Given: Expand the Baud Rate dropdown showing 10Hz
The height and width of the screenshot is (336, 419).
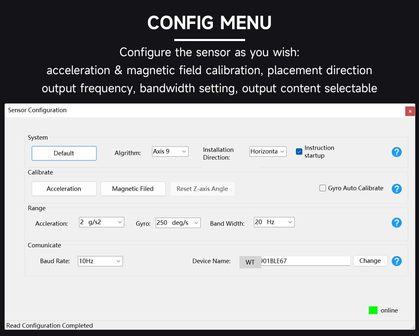Looking at the screenshot, I should (100, 261).
